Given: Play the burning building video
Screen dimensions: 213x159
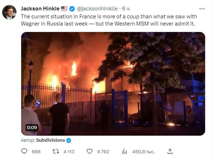Looking at the screenshot, I should coord(113,84).
